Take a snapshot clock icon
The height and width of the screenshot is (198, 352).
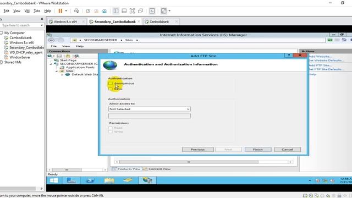88,11
